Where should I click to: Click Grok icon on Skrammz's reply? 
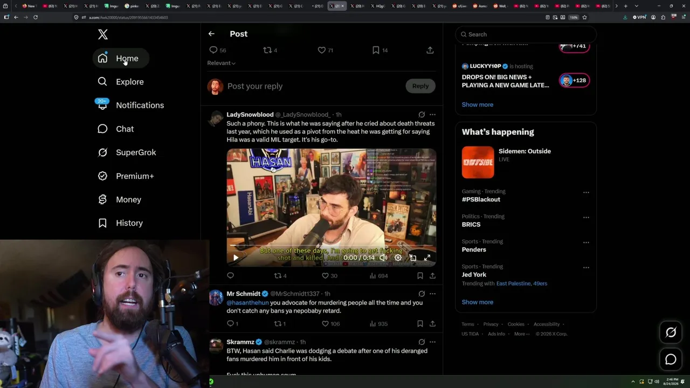pos(422,342)
